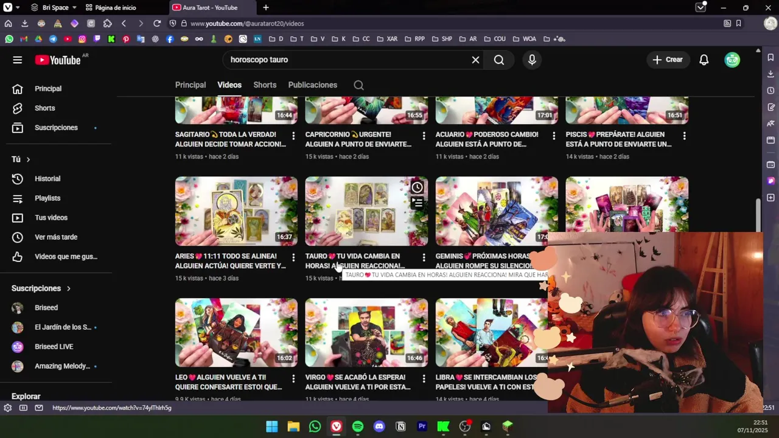Open more options for SAGITARIO video

point(293,136)
